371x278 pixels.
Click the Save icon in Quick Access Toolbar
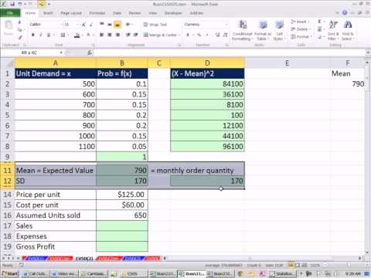[12, 4]
